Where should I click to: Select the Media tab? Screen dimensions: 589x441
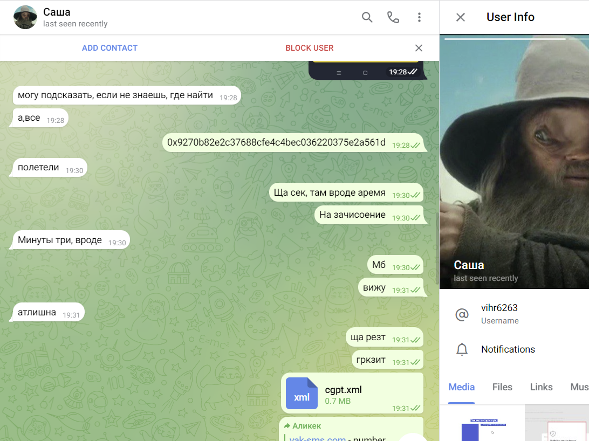pyautogui.click(x=461, y=387)
